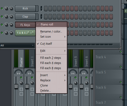This screenshot has height=106, width=127.
Task: Mute Insert 6 via green LED
Action: coord(86,78)
